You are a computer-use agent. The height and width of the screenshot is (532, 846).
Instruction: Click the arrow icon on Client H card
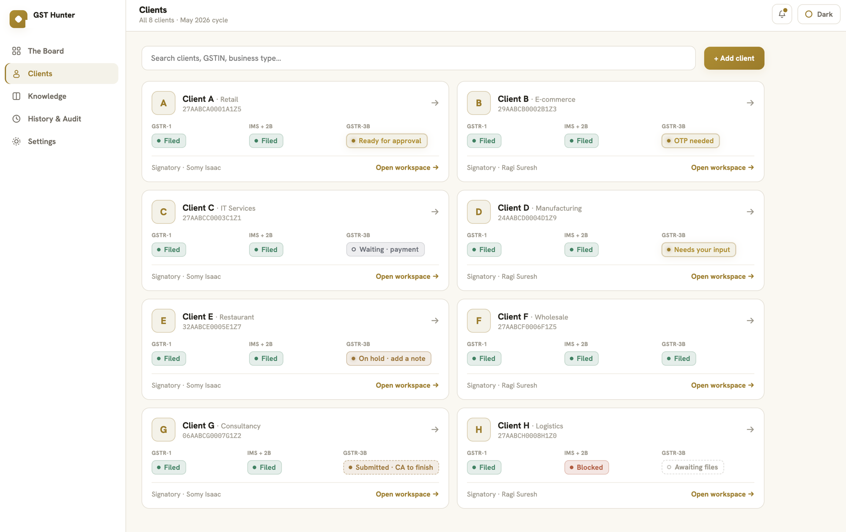750,429
